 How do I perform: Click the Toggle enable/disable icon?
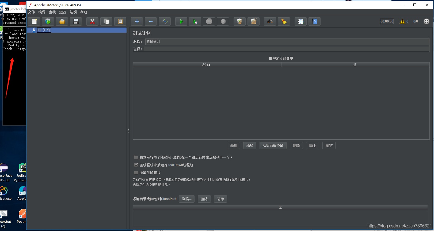click(x=165, y=21)
